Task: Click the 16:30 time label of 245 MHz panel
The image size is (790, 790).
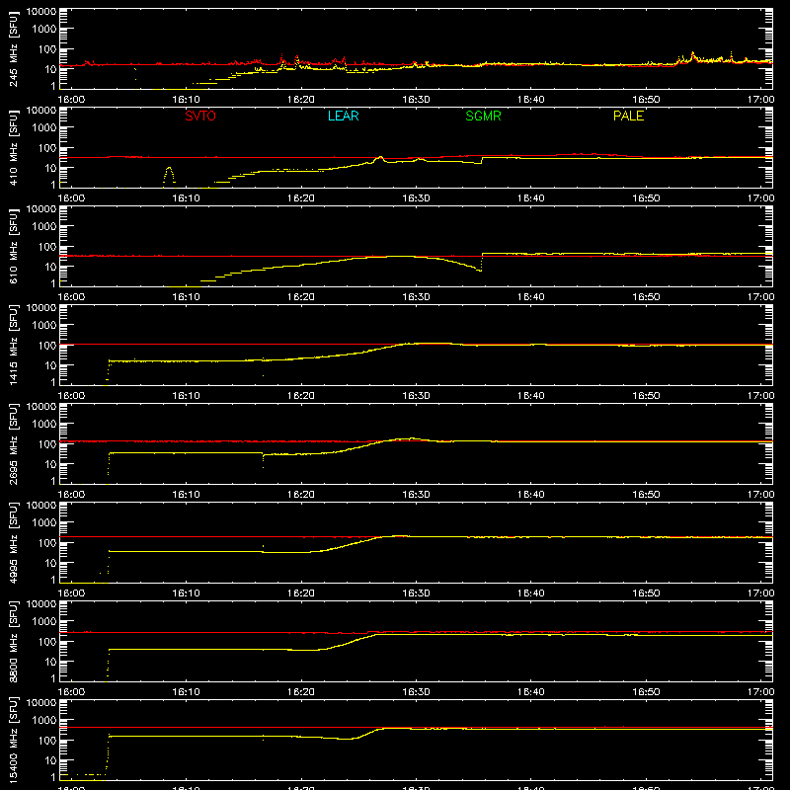Action: click(x=416, y=100)
